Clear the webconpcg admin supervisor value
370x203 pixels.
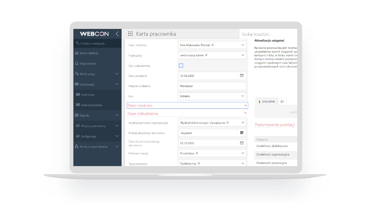click(206, 55)
